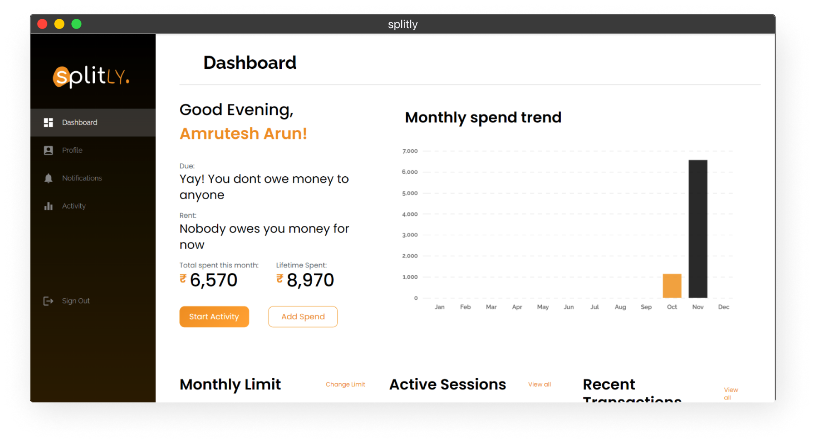Image resolution: width=814 pixels, height=443 pixels.
Task: Start a new activity with Start Activity
Action: pyautogui.click(x=214, y=317)
